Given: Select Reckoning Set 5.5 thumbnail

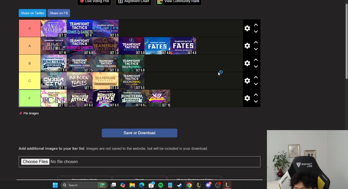Looking at the screenshot, I should pyautogui.click(x=131, y=81).
